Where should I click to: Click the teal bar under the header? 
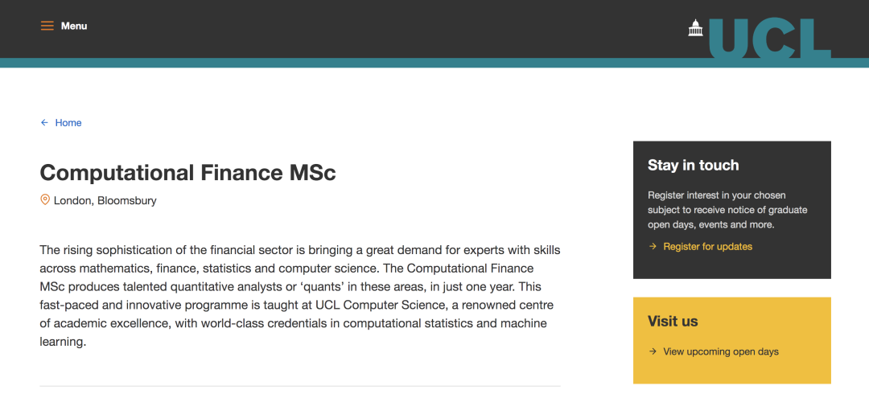pos(355,63)
